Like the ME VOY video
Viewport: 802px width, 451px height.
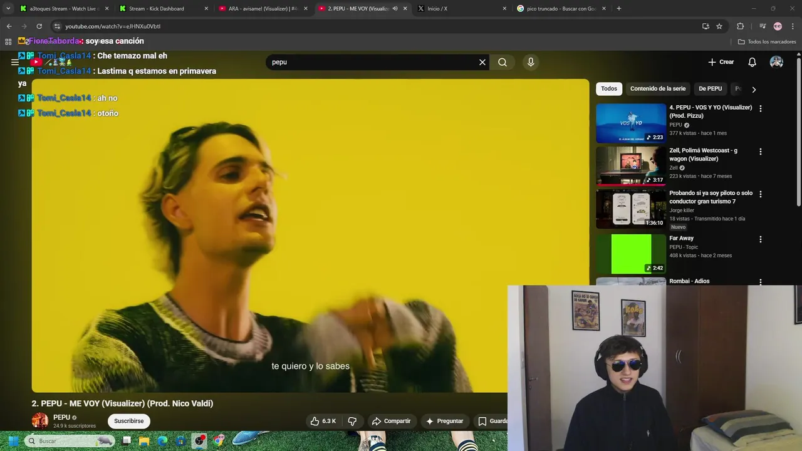click(323, 421)
